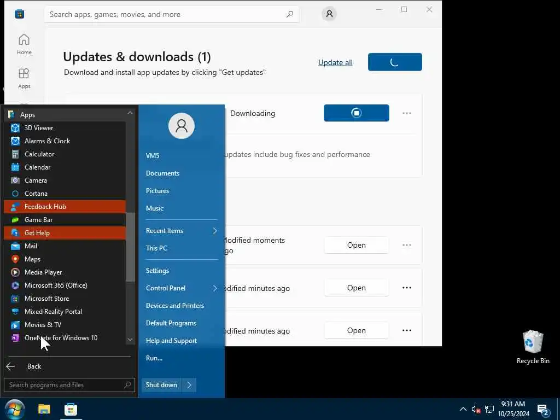
Task: Open This PC
Action: pyautogui.click(x=156, y=248)
